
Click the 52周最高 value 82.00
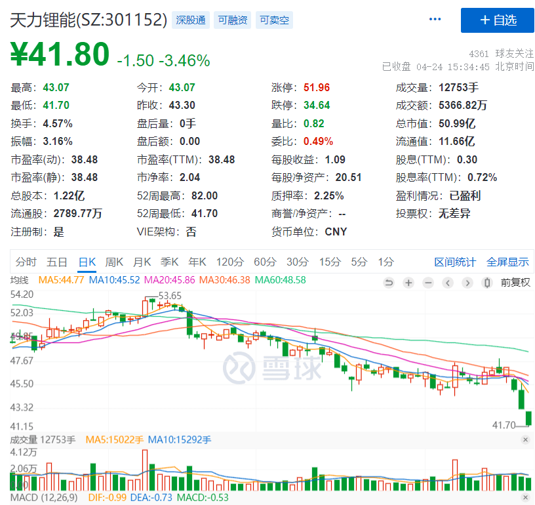point(205,196)
